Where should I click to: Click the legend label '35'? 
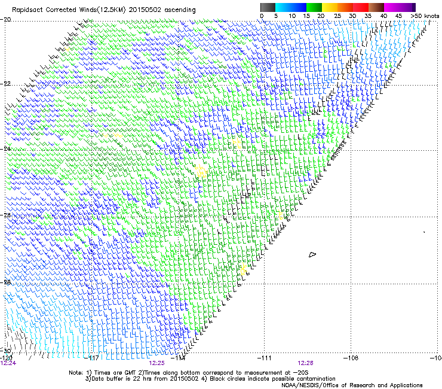coord(368,16)
